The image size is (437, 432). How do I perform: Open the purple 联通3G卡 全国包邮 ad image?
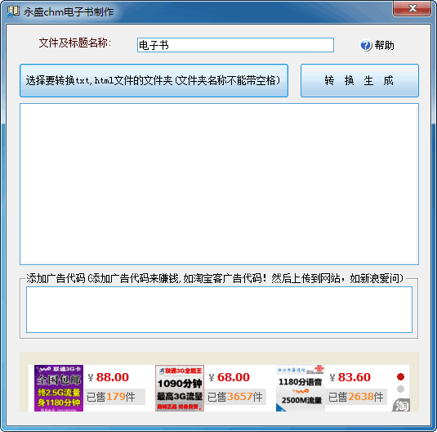pos(59,388)
